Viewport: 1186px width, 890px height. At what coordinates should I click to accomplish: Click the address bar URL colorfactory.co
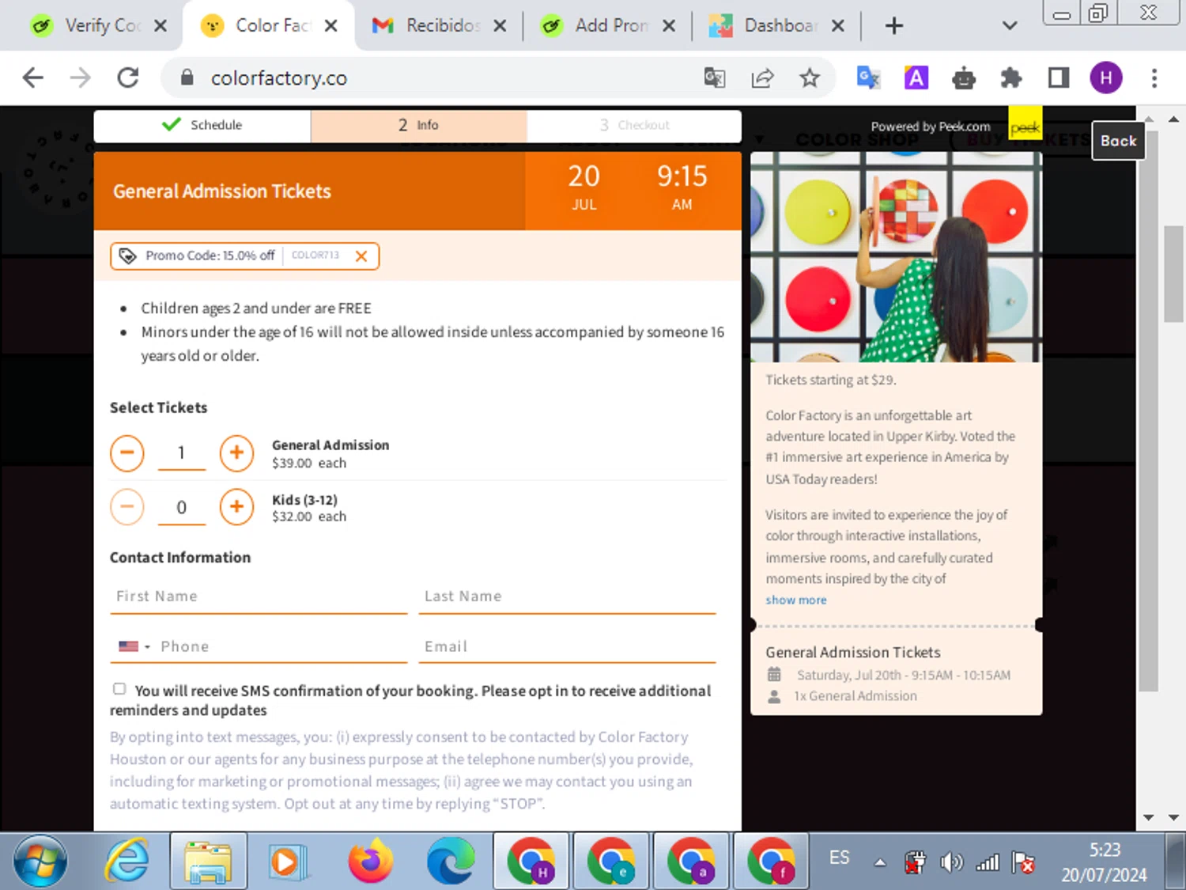point(278,78)
